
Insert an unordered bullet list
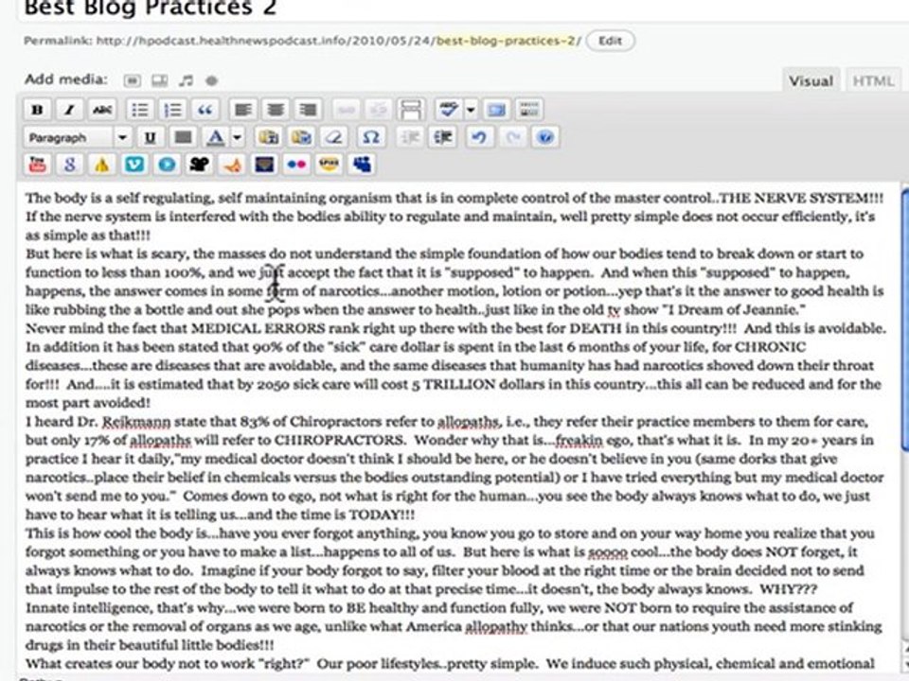pyautogui.click(x=140, y=110)
